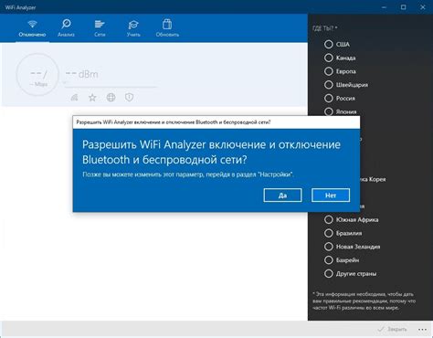Maximize the WiFi Analyzer window
Image resolution: width=433 pixels, height=338 pixels.
404,7
